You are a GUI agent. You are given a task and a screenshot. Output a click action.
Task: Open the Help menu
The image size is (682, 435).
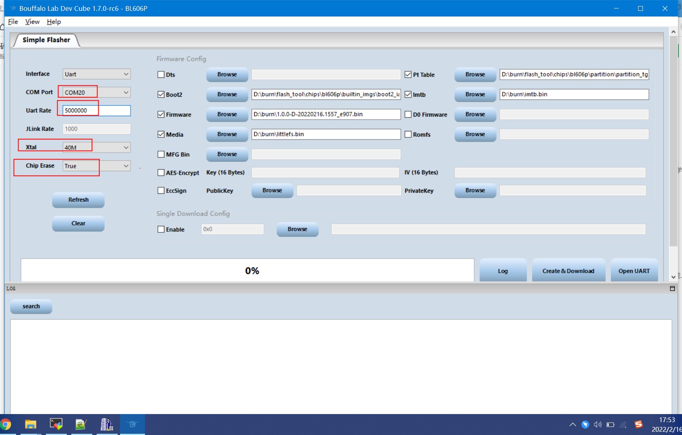(54, 22)
